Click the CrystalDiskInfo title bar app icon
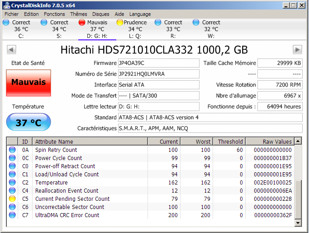This screenshot has width=309, height=233. [6, 5]
